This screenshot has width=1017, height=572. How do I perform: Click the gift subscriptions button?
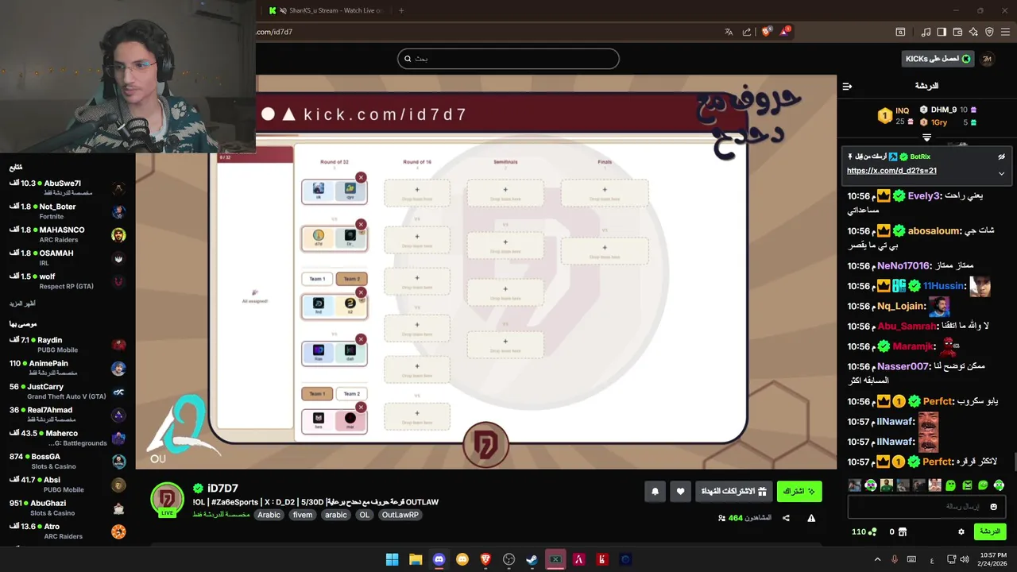pyautogui.click(x=734, y=492)
